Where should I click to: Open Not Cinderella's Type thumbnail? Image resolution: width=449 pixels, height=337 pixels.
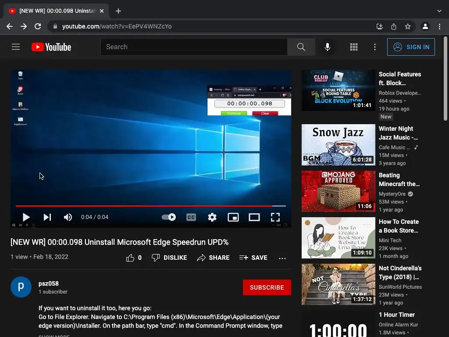(x=338, y=284)
